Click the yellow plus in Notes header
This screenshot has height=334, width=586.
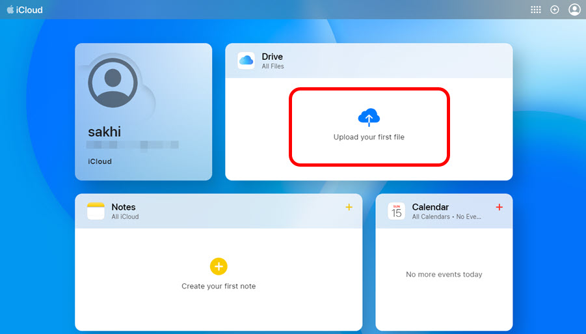click(349, 207)
